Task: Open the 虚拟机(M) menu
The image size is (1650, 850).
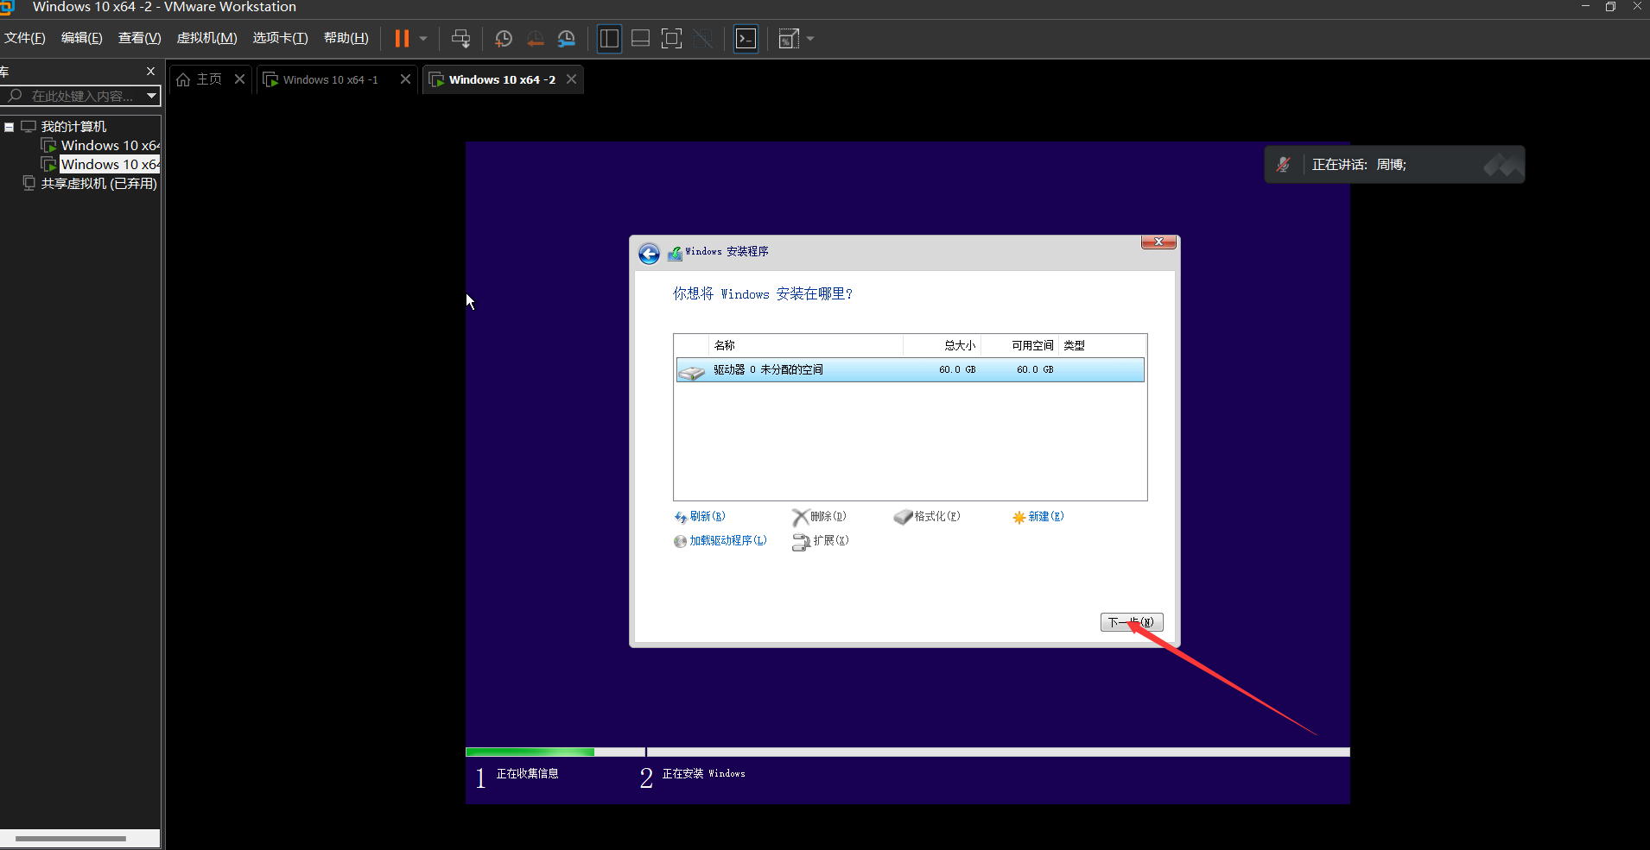Action: 207,38
